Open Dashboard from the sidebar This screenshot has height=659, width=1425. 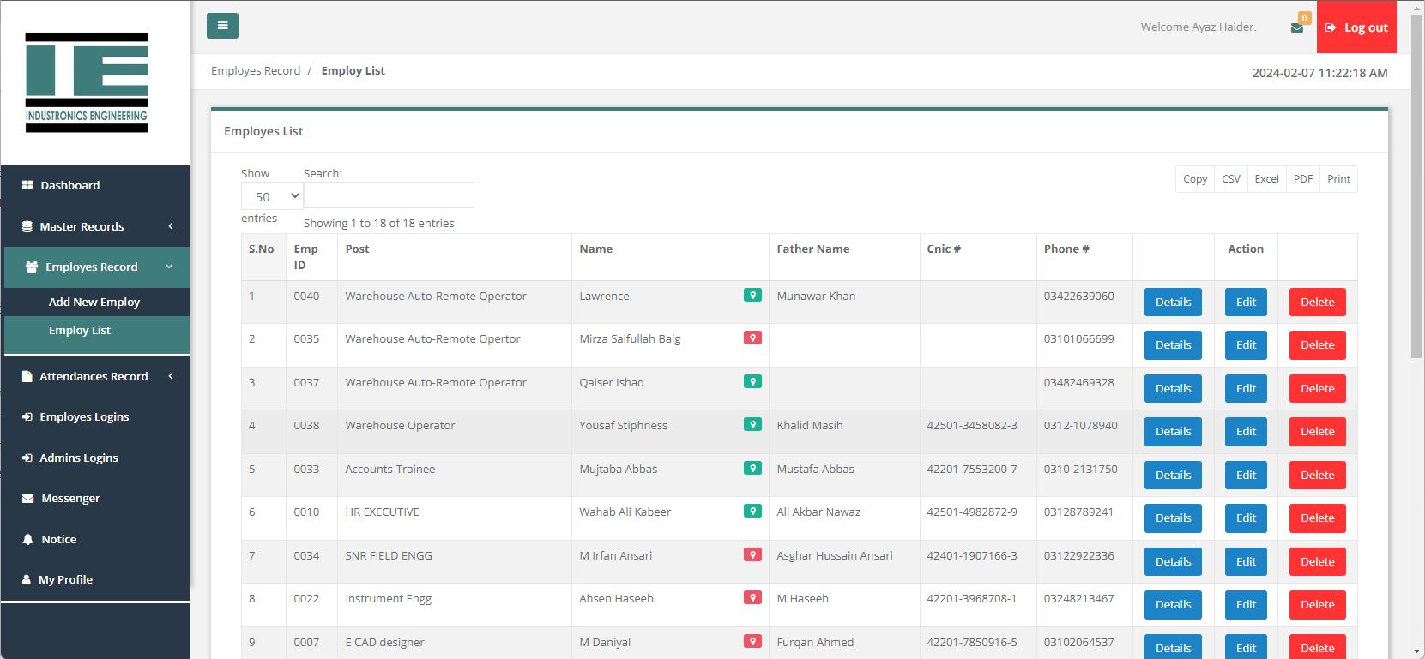[69, 185]
